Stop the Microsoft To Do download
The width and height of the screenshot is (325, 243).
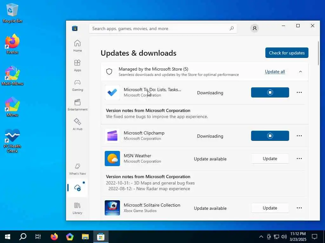tap(270, 92)
